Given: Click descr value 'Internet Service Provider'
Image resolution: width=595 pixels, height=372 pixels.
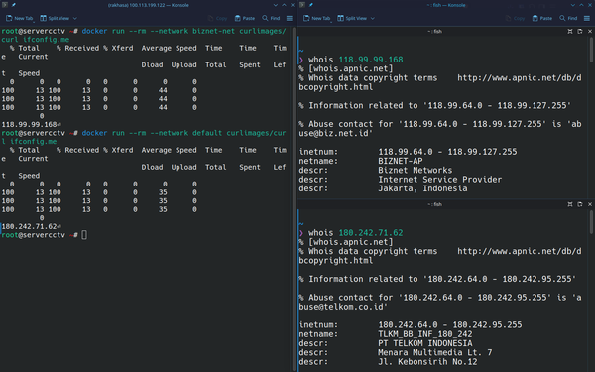Looking at the screenshot, I should point(439,180).
